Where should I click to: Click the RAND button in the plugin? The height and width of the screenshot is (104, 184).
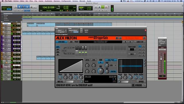pos(58,52)
